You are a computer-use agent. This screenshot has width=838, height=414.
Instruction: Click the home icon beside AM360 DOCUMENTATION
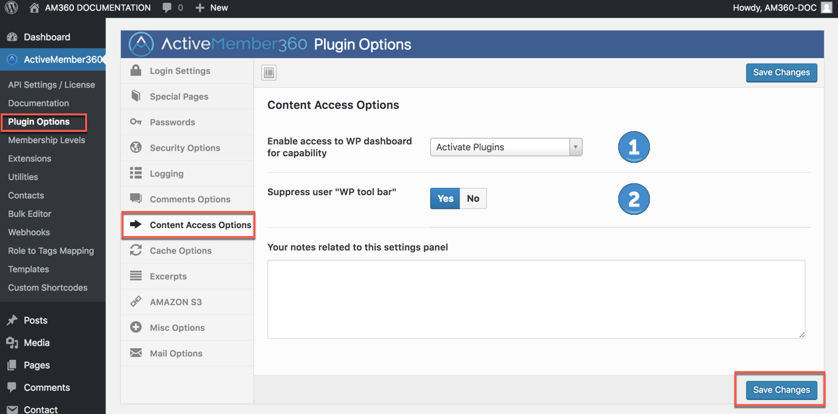pos(34,8)
